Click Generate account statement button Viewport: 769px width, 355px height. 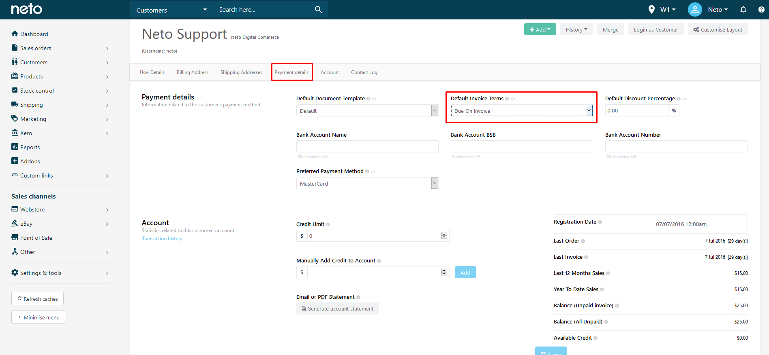pyautogui.click(x=338, y=309)
